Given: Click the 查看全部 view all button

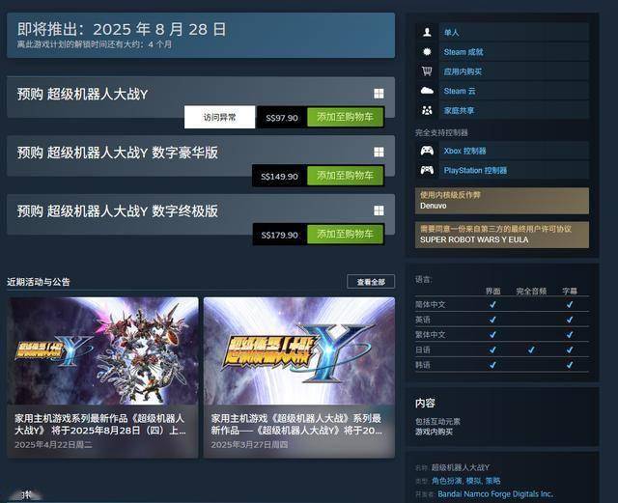Looking at the screenshot, I should pos(371,282).
